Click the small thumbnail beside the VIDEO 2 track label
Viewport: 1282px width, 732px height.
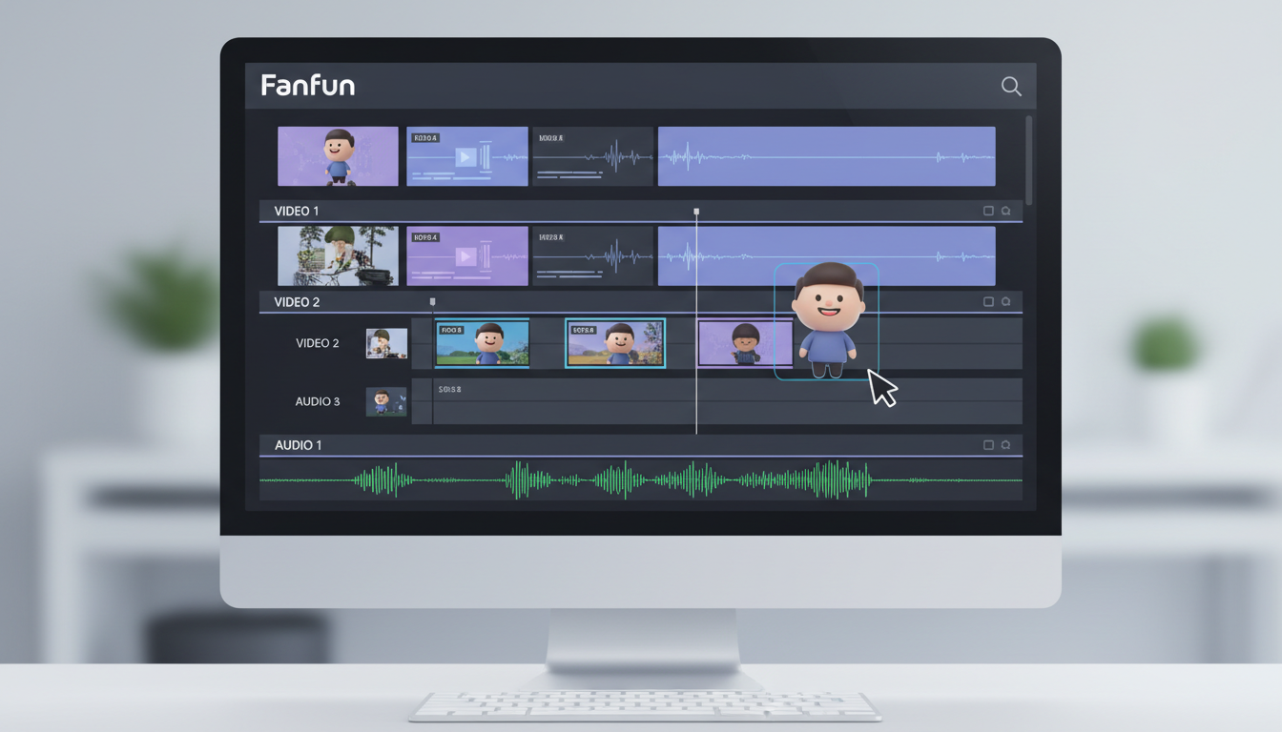pyautogui.click(x=386, y=343)
